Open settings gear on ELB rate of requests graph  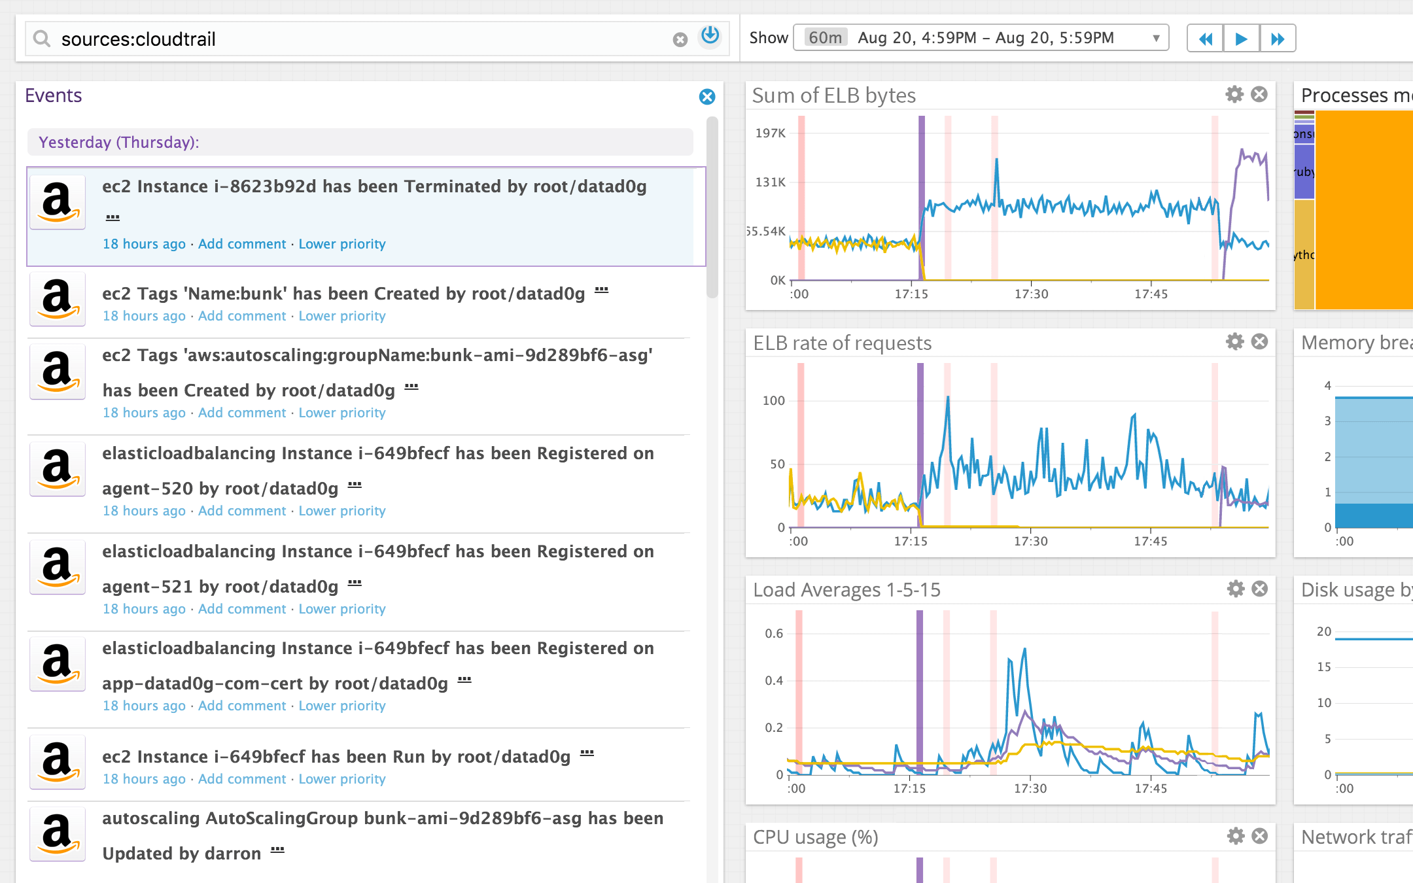coord(1234,341)
